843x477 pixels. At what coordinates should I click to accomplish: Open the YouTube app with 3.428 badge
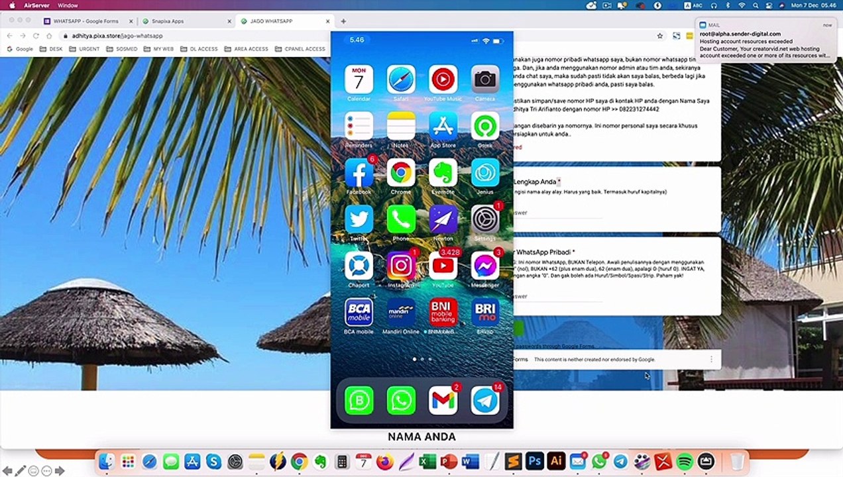443,266
